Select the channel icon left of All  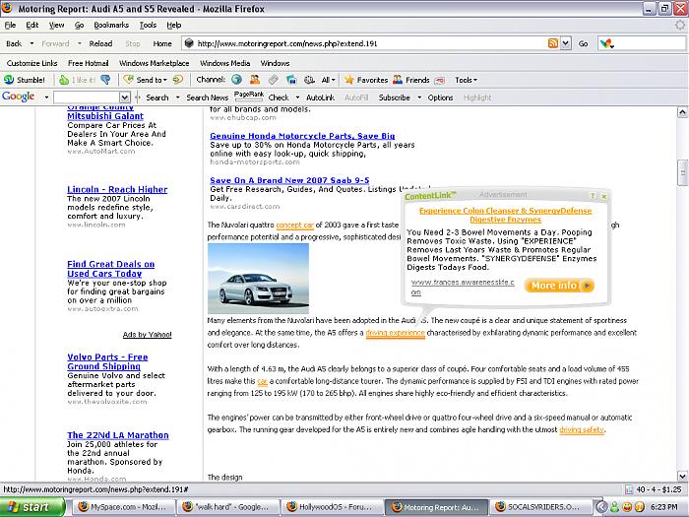pyautogui.click(x=309, y=80)
